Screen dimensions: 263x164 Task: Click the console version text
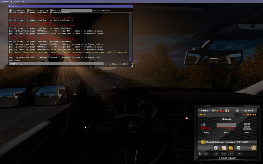[x=118, y=64]
